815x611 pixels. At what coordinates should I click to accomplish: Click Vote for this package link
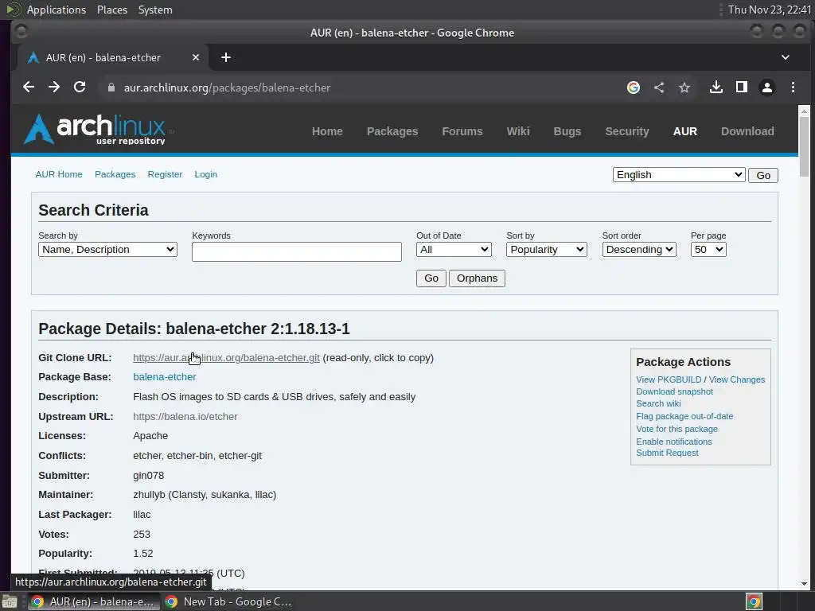677,429
